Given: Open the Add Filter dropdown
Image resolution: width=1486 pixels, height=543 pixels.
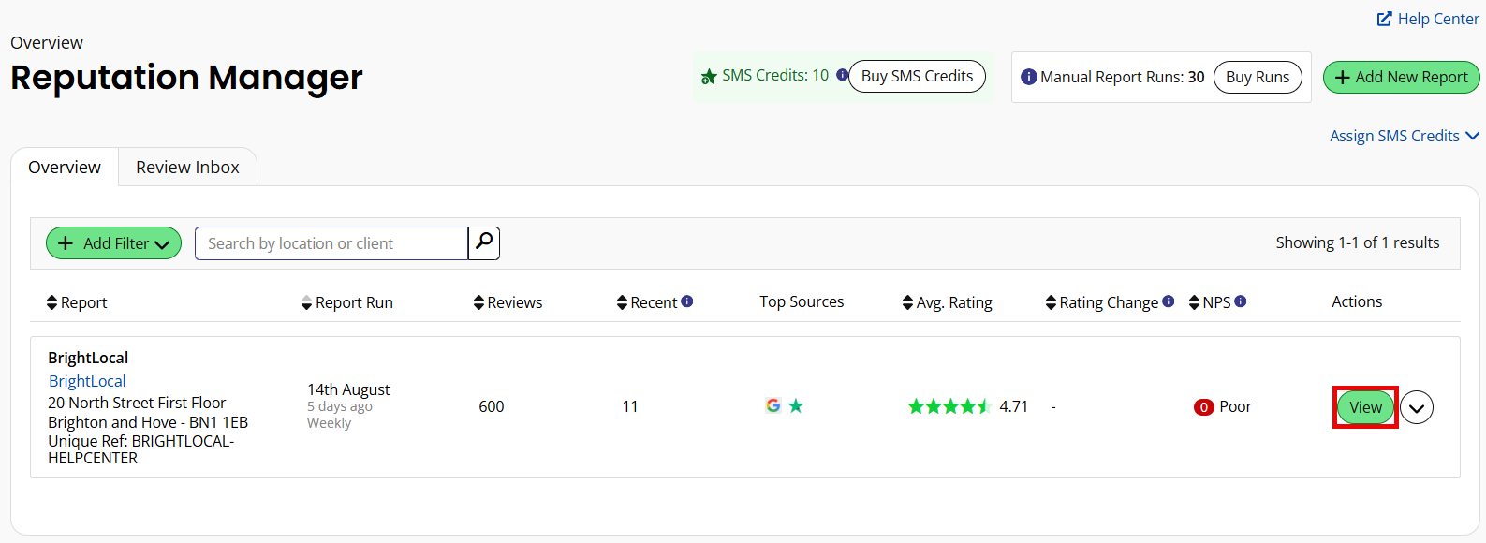Looking at the screenshot, I should pos(113,243).
